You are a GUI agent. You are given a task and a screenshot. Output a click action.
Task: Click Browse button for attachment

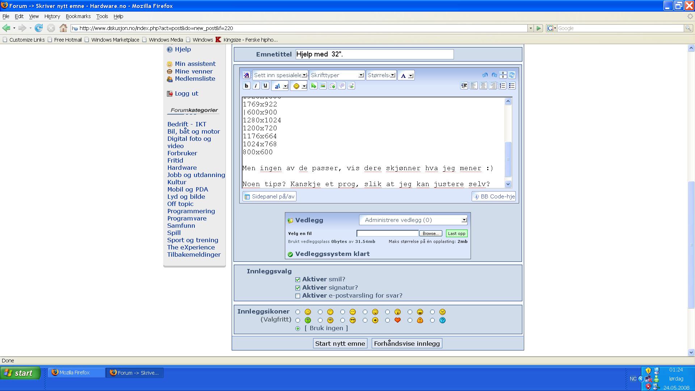tap(430, 234)
